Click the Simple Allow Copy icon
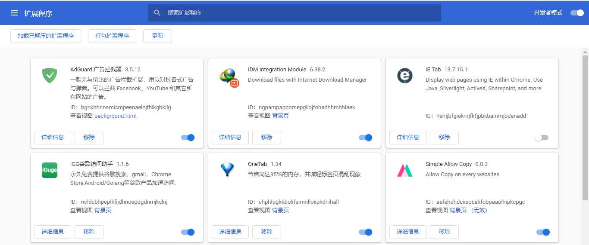 (405, 170)
